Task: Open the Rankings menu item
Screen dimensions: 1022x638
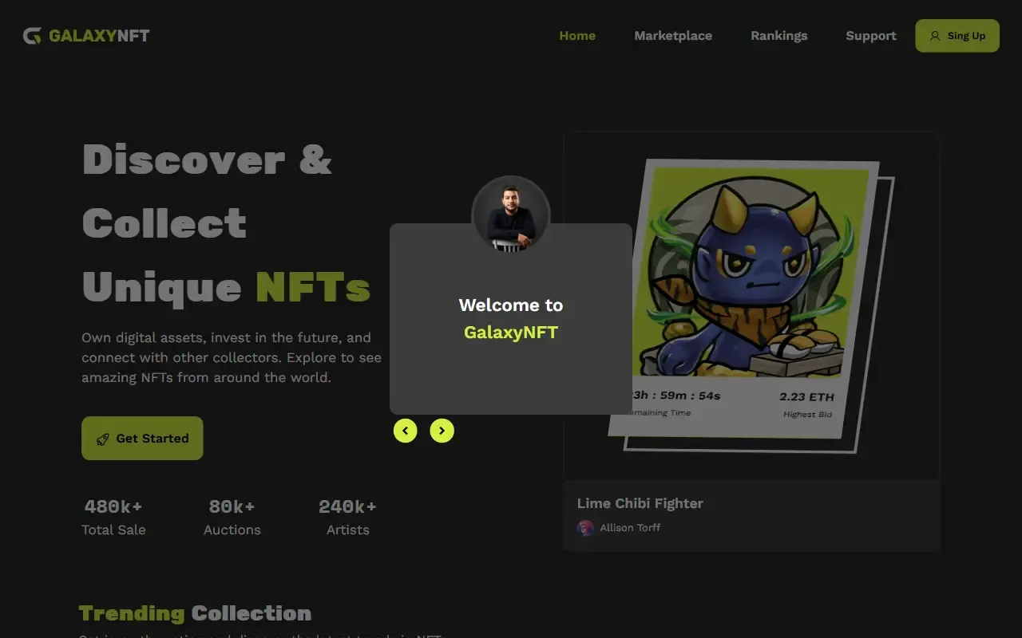Action: tap(778, 36)
